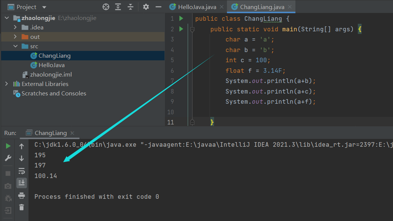This screenshot has height=221, width=393.
Task: Click console output value 100.14
Action: tap(46, 176)
